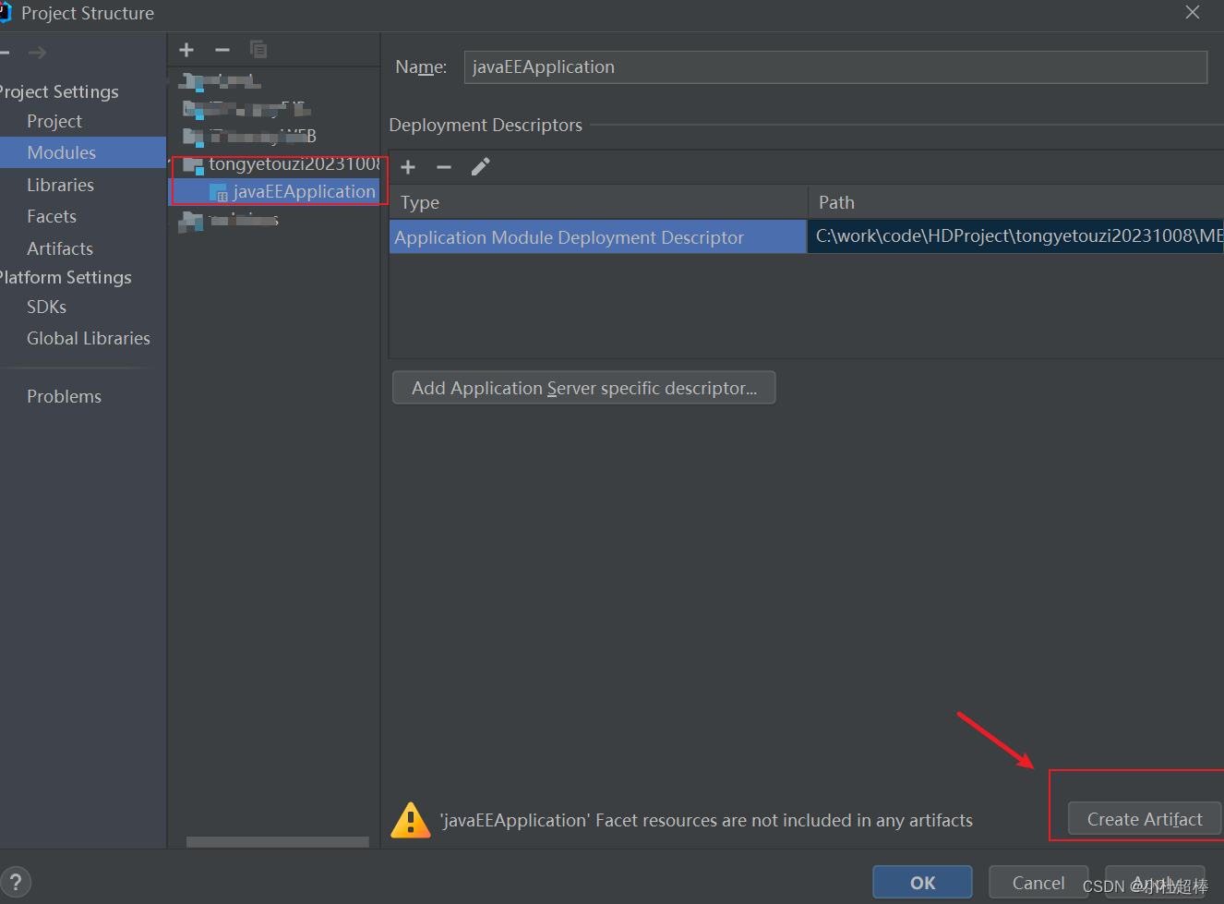The width and height of the screenshot is (1224, 904).
Task: Go to the Facets section
Action: (52, 216)
